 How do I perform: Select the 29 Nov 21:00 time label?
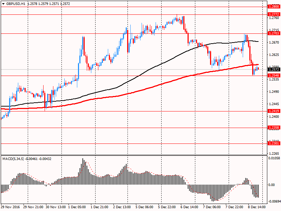(x=33, y=207)
